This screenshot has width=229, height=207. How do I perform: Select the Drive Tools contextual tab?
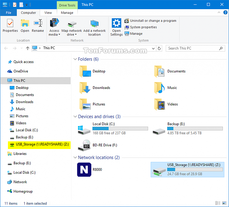(67, 5)
